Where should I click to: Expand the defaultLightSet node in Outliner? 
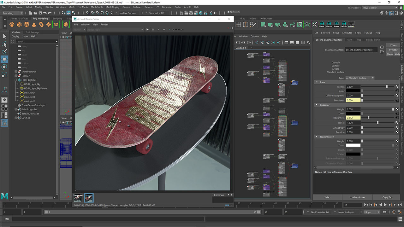tap(16, 109)
